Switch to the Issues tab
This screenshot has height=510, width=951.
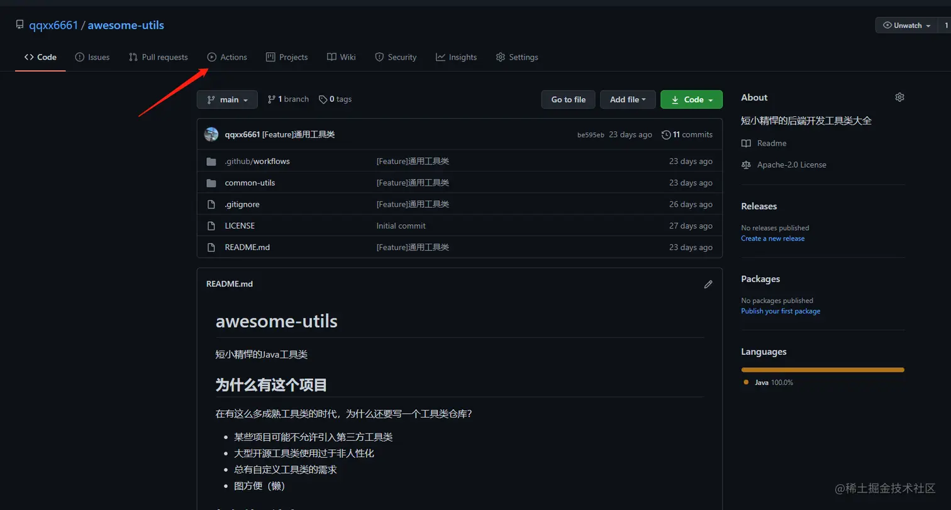(92, 57)
